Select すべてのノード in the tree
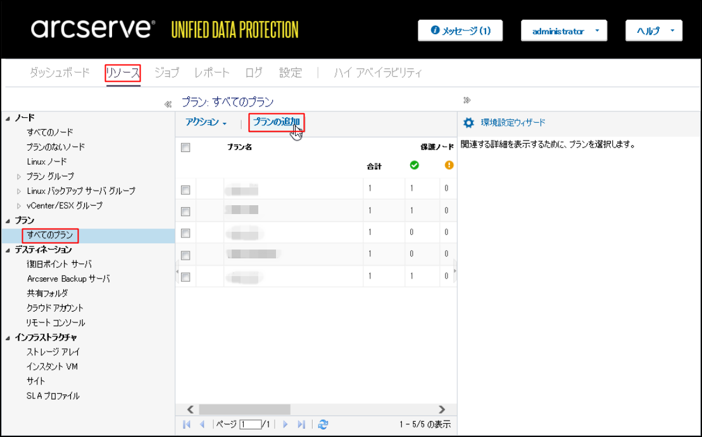 click(x=50, y=132)
